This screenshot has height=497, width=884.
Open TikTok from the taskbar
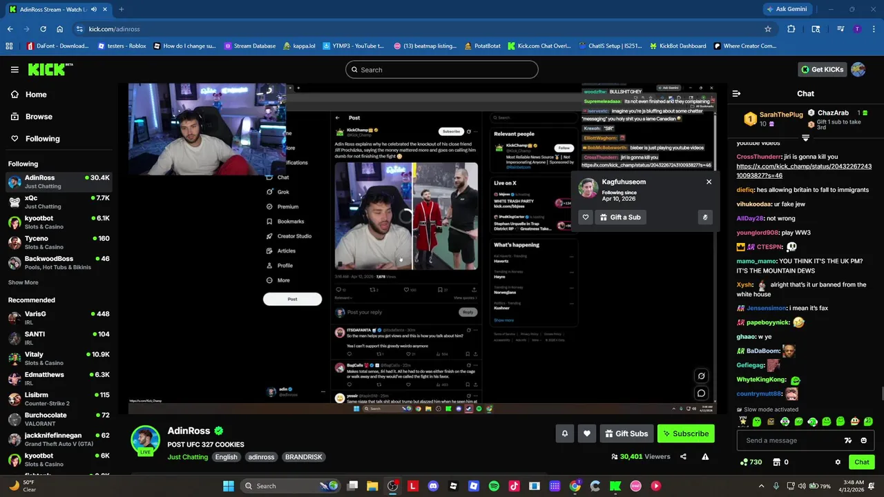coord(514,486)
